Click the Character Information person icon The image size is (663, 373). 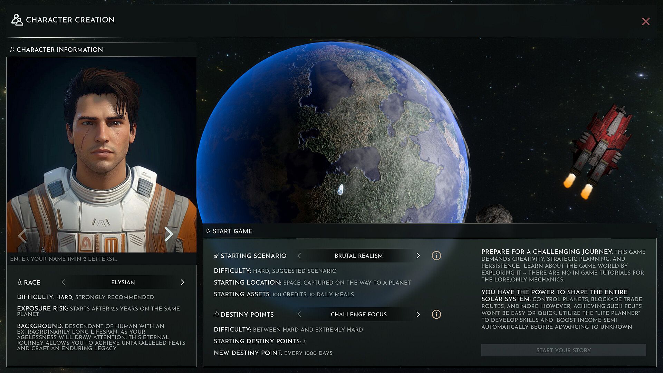[12, 50]
